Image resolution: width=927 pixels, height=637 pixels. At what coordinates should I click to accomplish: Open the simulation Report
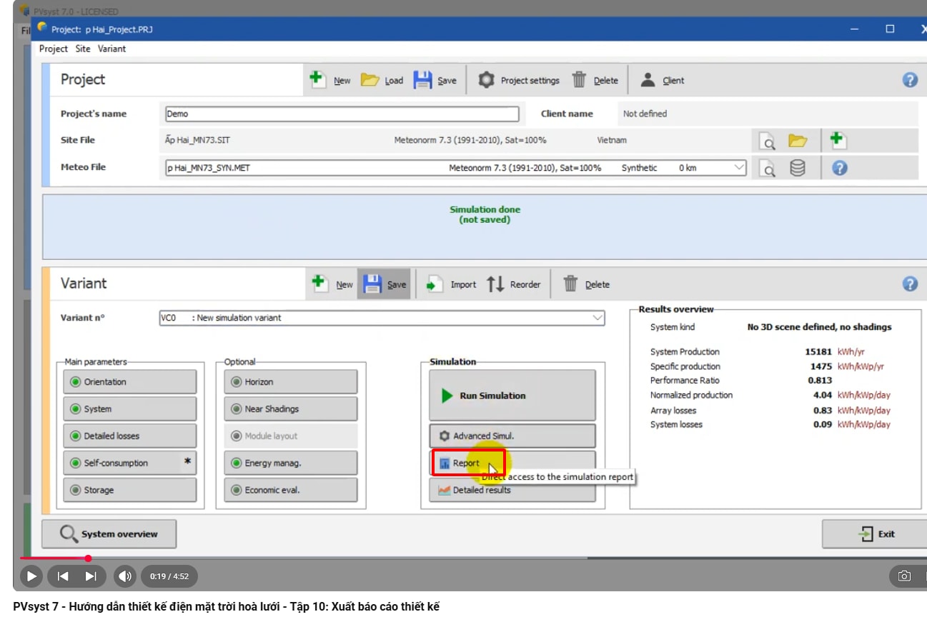[x=512, y=463]
